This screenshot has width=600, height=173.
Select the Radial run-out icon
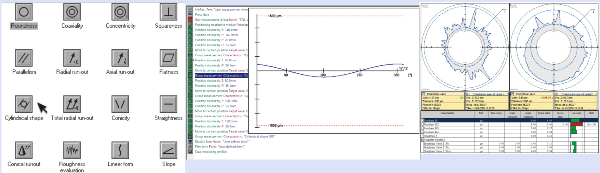coord(72,58)
